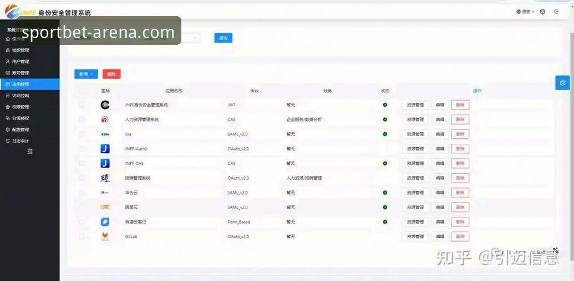Click the red 删除 button above the table
Image resolution: width=574 pixels, height=281 pixels.
[x=111, y=74]
